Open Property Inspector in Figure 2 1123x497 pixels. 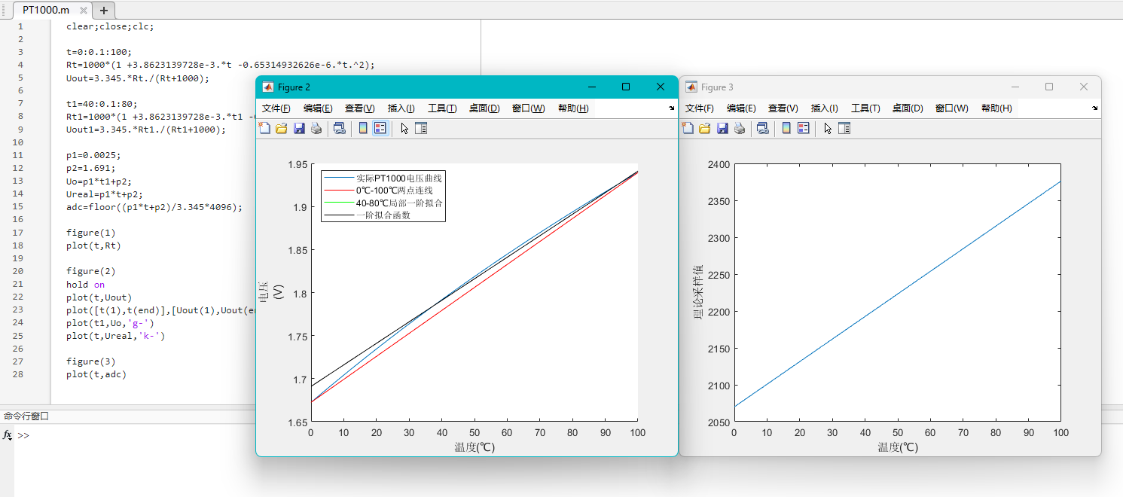(x=421, y=128)
